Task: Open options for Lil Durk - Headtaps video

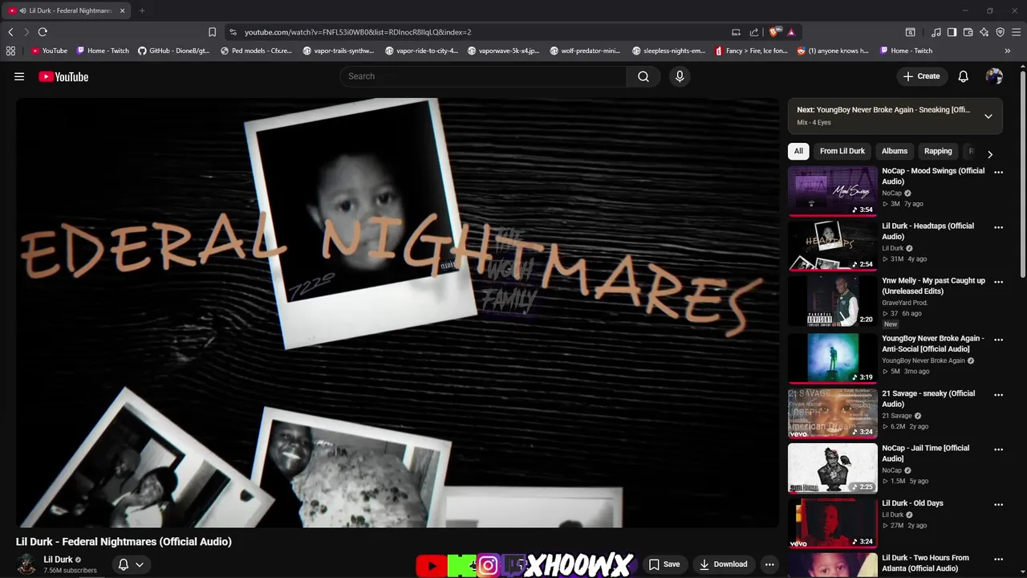Action: (x=998, y=227)
